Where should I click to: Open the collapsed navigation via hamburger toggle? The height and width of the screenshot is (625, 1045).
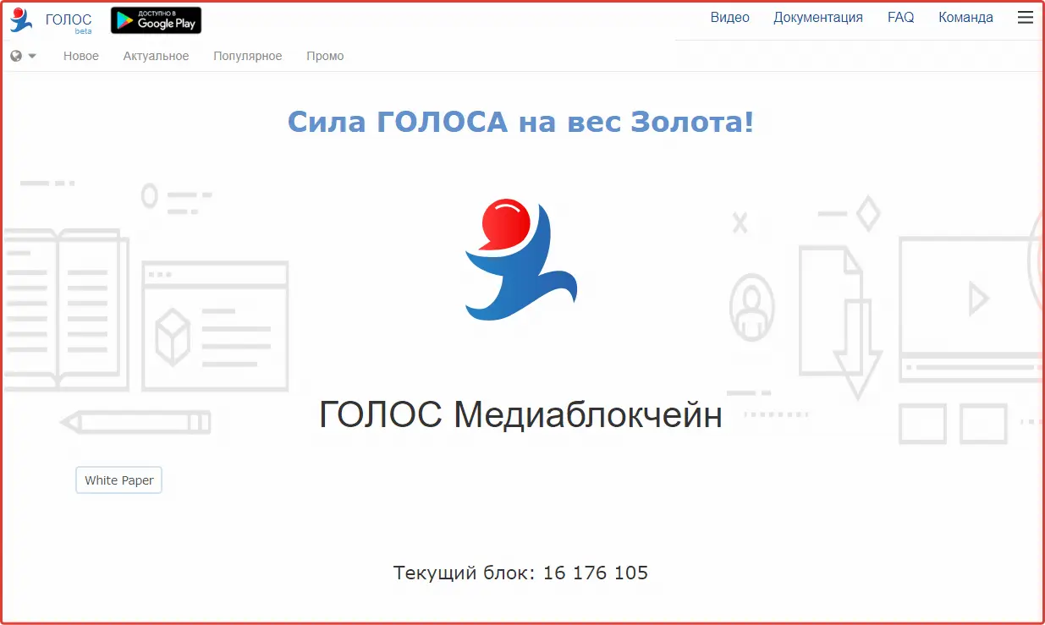click(x=1026, y=17)
